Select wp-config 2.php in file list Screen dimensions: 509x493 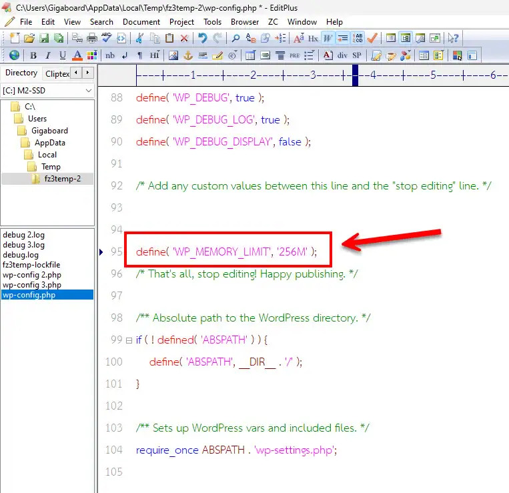pyautogui.click(x=32, y=275)
